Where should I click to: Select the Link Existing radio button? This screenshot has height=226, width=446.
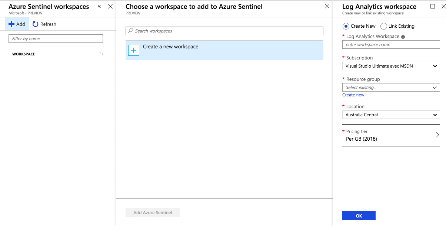(384, 26)
